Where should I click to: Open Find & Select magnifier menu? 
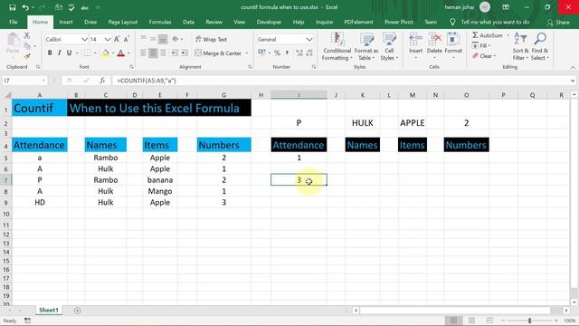click(x=540, y=46)
